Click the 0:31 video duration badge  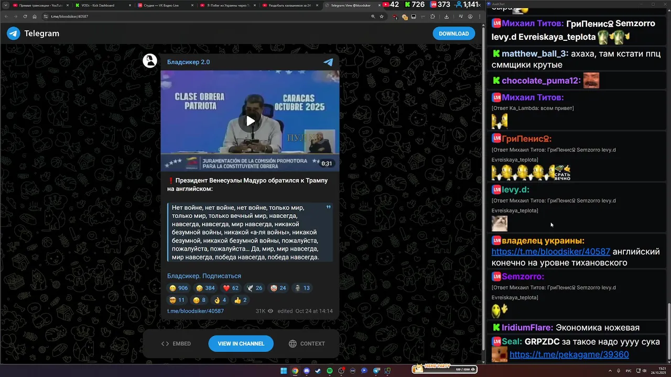point(327,163)
